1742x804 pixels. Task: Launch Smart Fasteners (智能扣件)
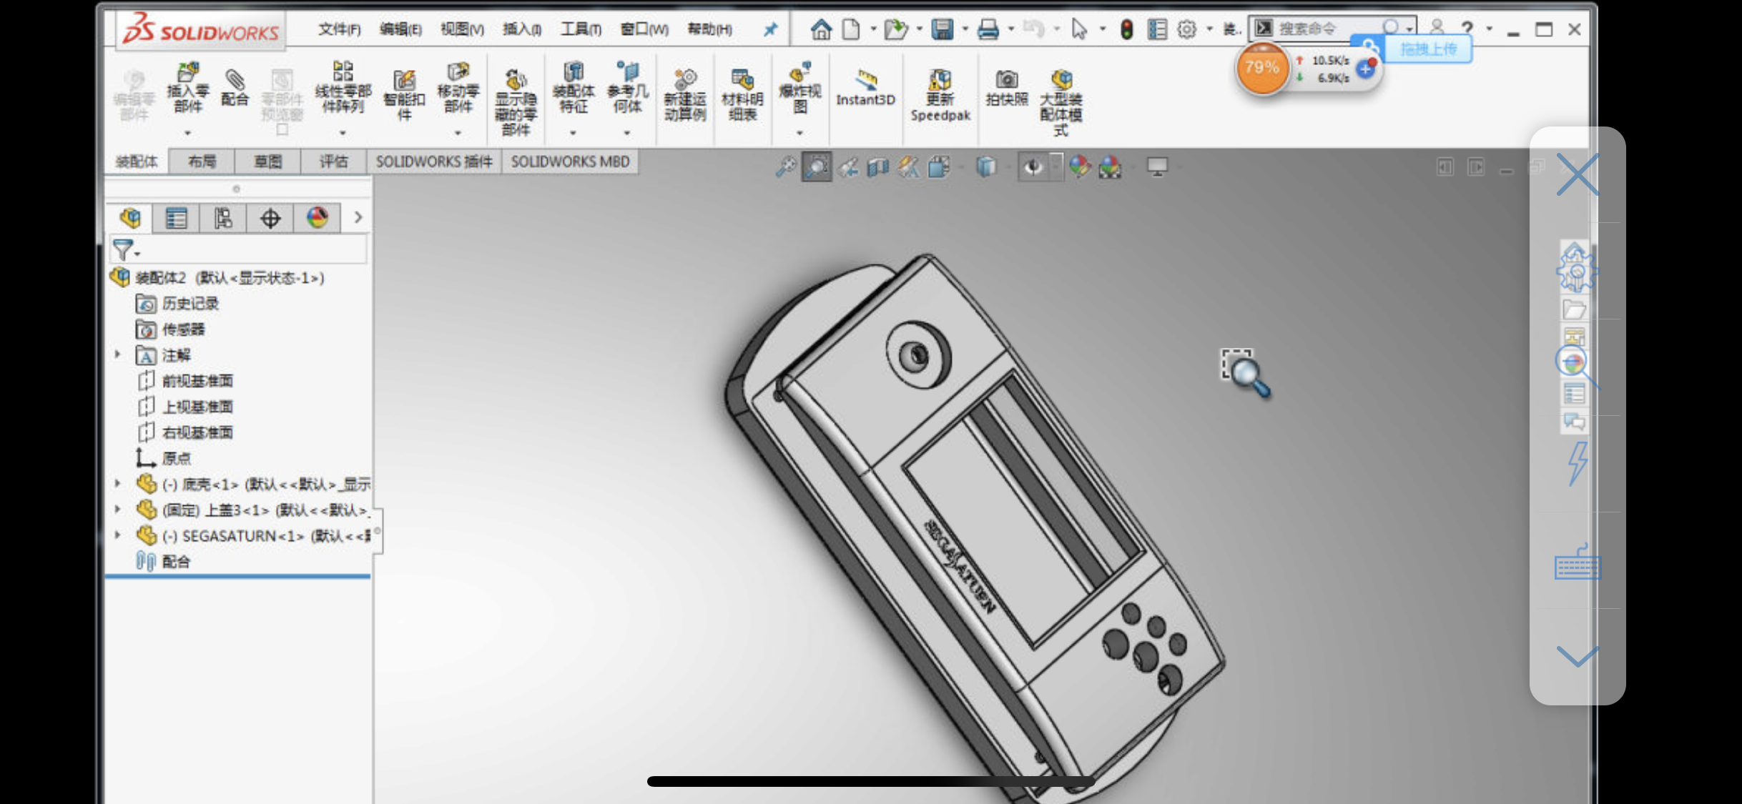404,96
